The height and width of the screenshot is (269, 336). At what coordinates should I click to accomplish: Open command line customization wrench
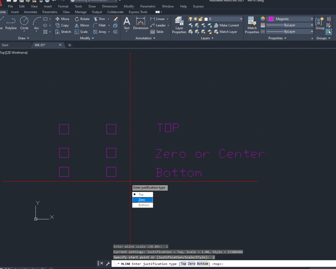click(108, 263)
